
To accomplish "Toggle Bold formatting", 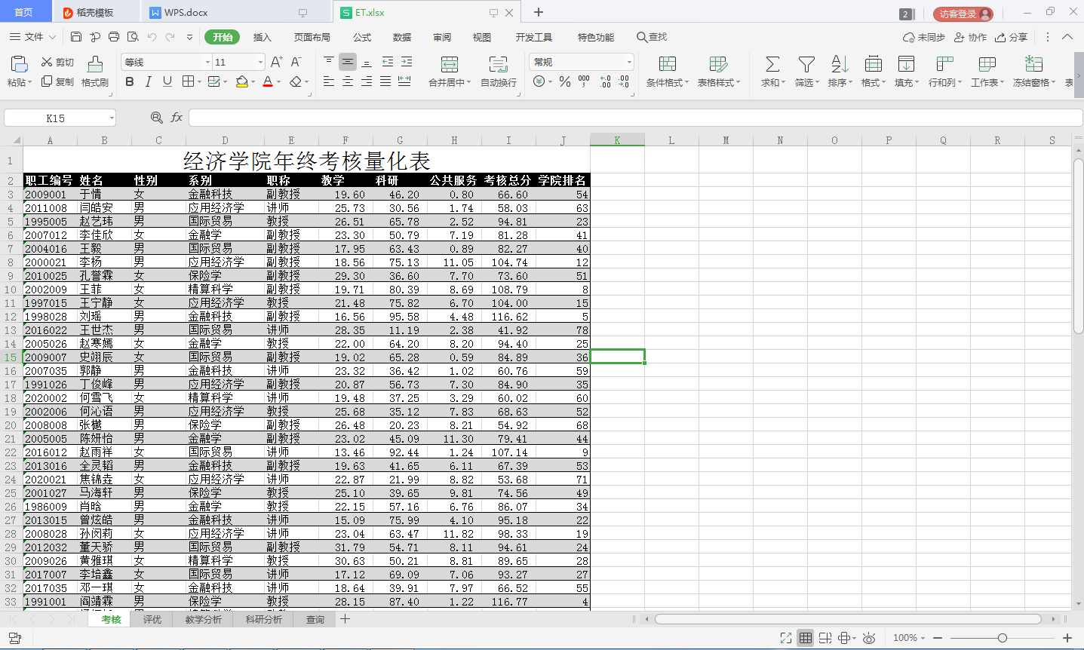I will tap(130, 81).
